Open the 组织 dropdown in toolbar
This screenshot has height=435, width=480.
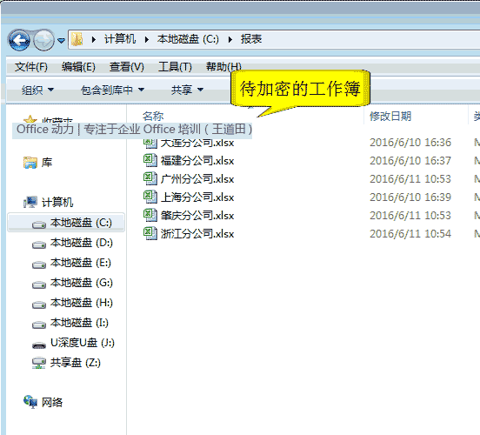click(x=37, y=90)
